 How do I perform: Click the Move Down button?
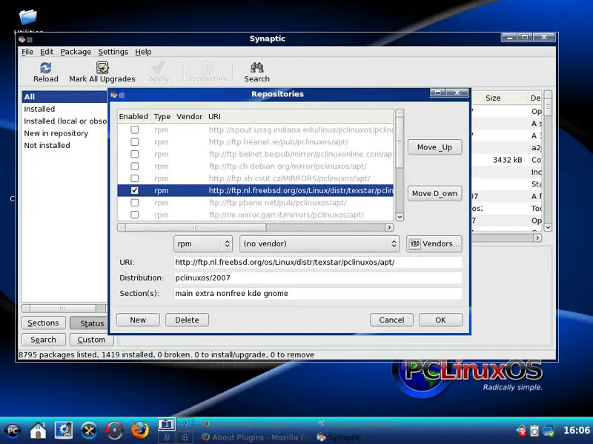pyautogui.click(x=434, y=194)
